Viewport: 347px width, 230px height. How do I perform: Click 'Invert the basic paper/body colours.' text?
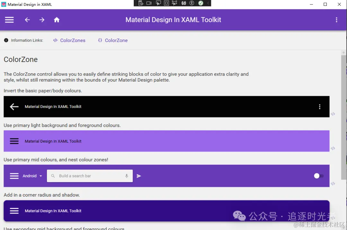(x=43, y=91)
